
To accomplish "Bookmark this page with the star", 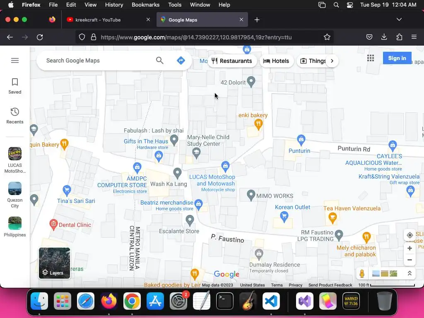I will pyautogui.click(x=327, y=37).
